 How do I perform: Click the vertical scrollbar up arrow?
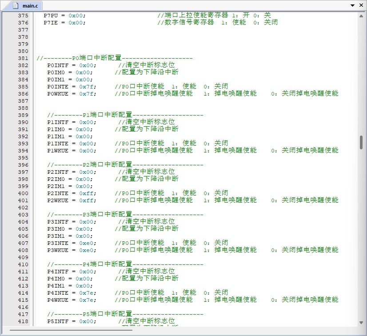pos(361,16)
